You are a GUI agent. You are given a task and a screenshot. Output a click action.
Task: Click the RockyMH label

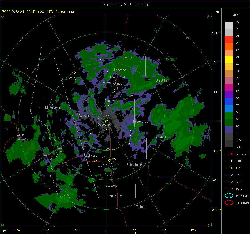click(73, 78)
